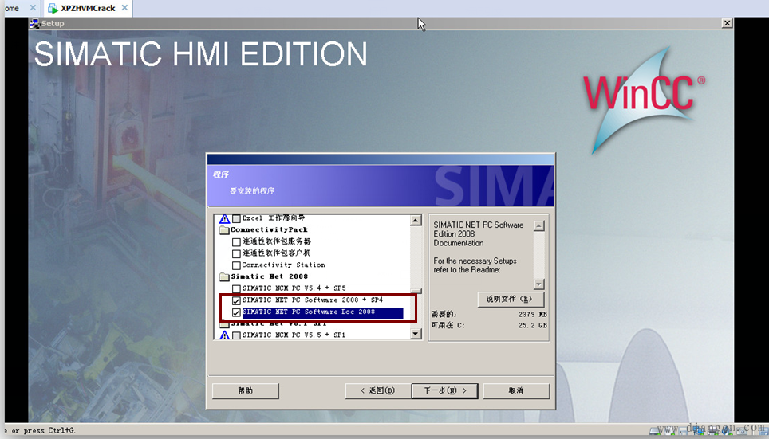
Task: Switch to the XPZHVMCrack tab
Action: 88,9
